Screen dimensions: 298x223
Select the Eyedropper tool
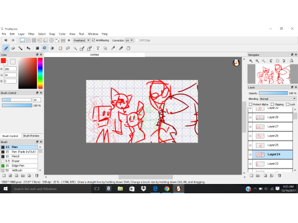tap(121, 48)
